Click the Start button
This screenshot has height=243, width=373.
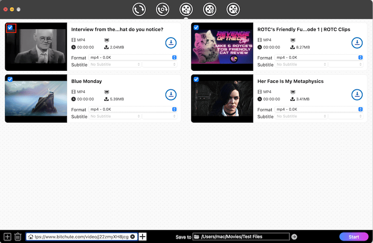click(354, 237)
